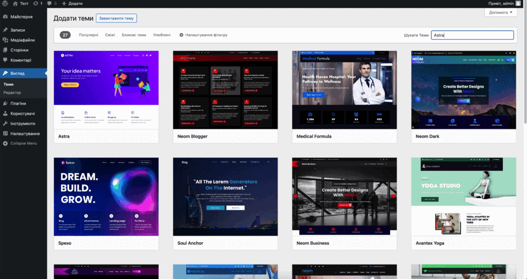Click the Медіафайли media icon
The width and height of the screenshot is (527, 279).
pyautogui.click(x=5, y=40)
